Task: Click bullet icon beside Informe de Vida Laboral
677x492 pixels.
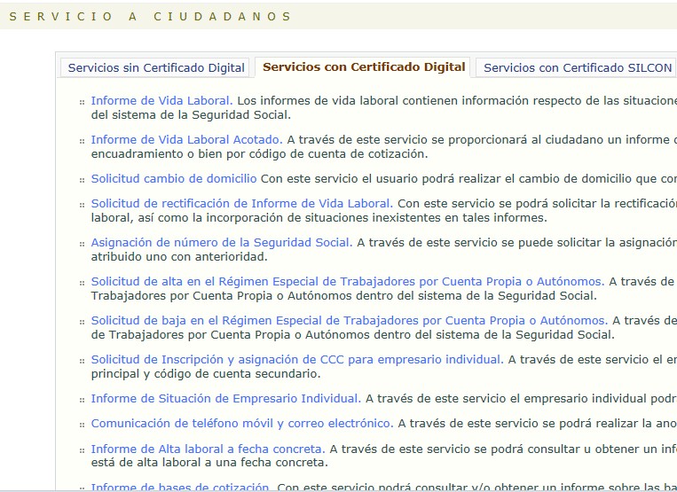Action: (x=83, y=103)
